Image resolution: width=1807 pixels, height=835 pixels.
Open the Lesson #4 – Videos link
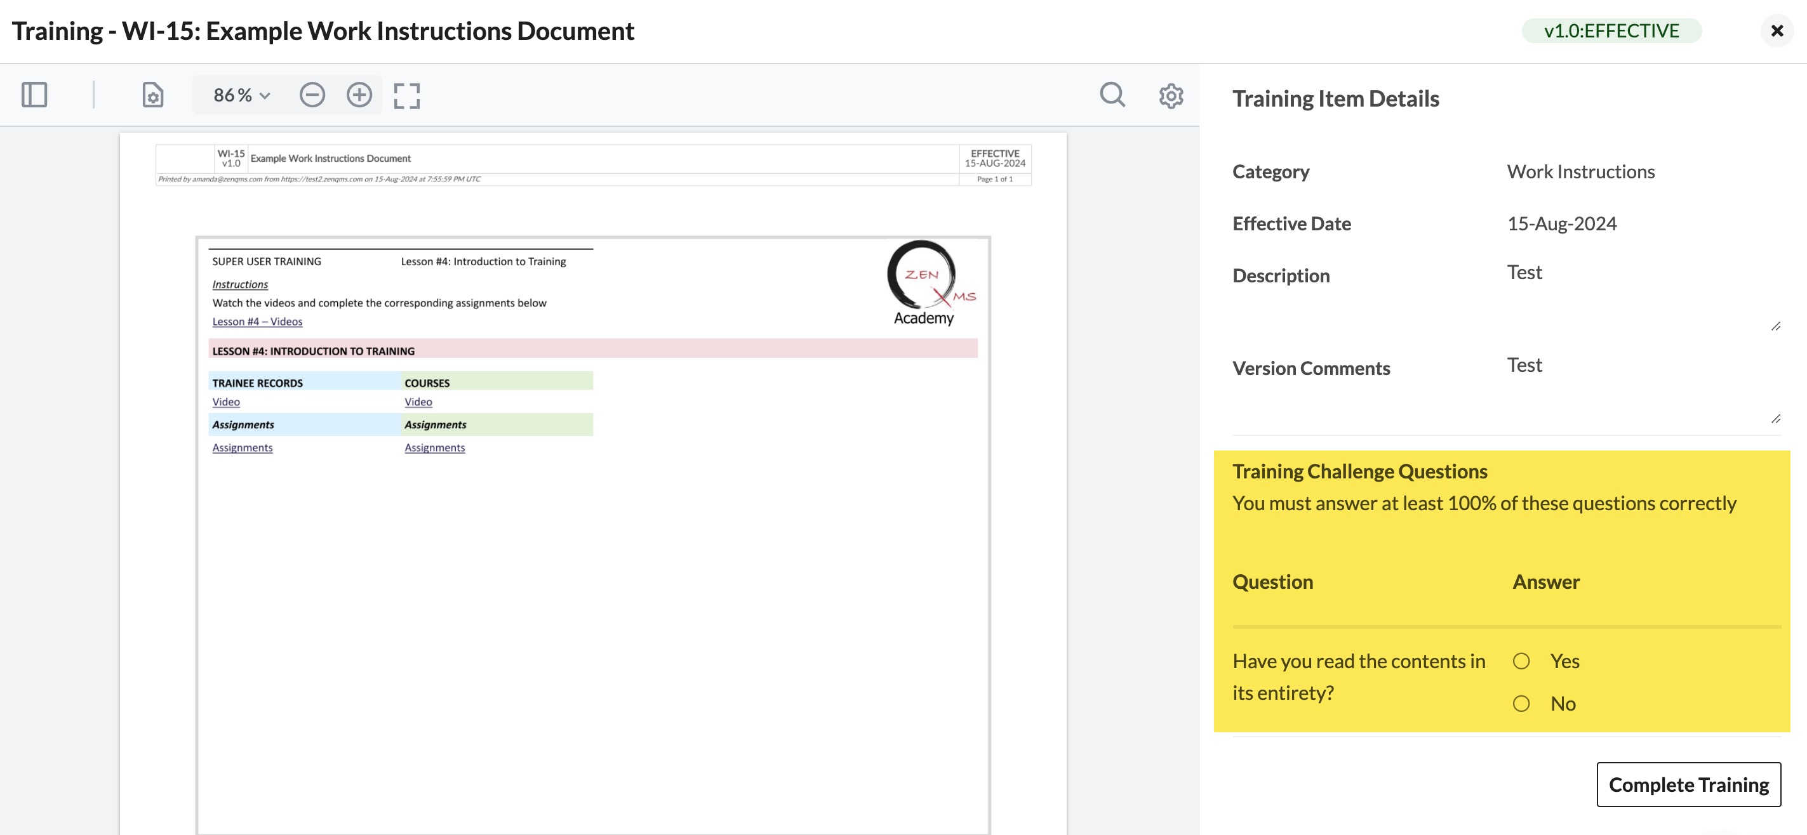pyautogui.click(x=257, y=321)
